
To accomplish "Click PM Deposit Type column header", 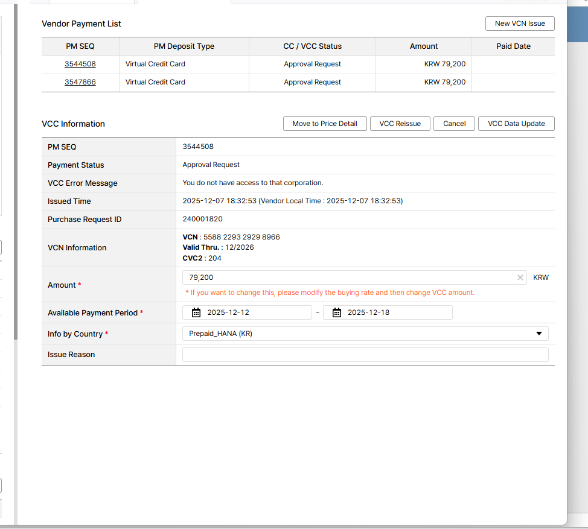I will (184, 46).
